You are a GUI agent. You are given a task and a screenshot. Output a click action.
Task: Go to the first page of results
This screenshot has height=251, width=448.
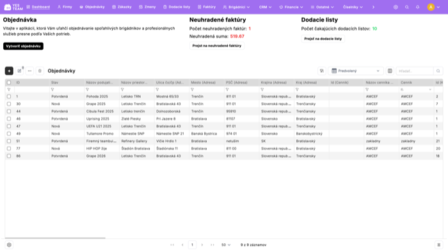pyautogui.click(x=172, y=245)
